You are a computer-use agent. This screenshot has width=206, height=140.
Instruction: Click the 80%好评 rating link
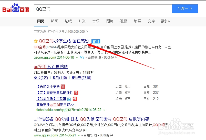tap(106, 135)
